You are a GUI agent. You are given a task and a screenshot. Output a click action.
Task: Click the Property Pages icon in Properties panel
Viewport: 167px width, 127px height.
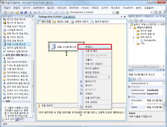[140, 79]
